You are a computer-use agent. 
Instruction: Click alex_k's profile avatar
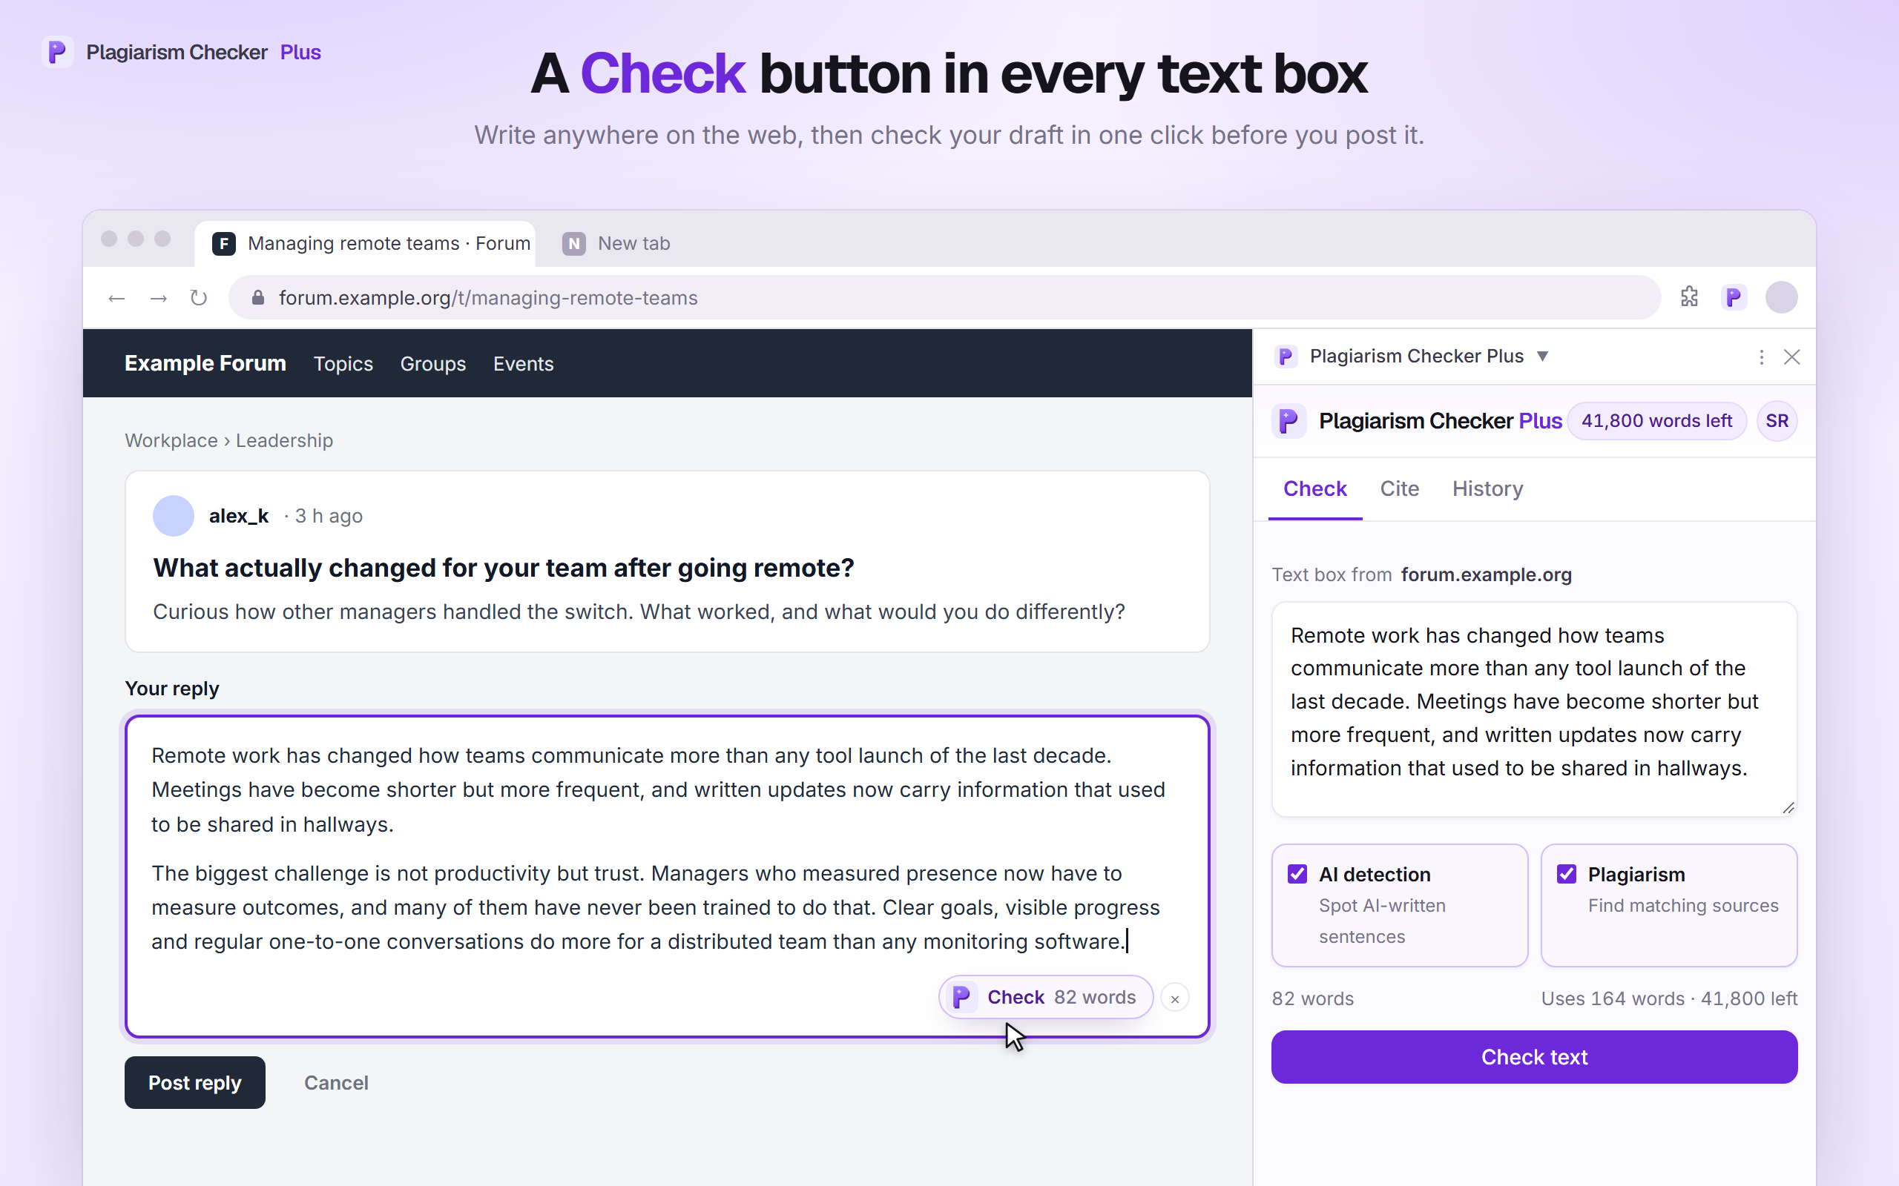click(174, 515)
